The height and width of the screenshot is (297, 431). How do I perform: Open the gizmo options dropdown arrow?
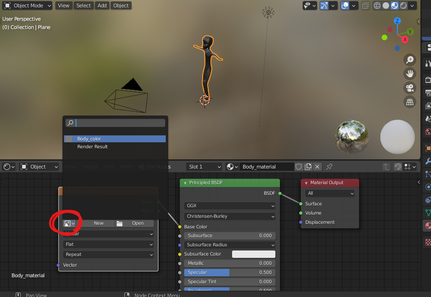pyautogui.click(x=333, y=6)
